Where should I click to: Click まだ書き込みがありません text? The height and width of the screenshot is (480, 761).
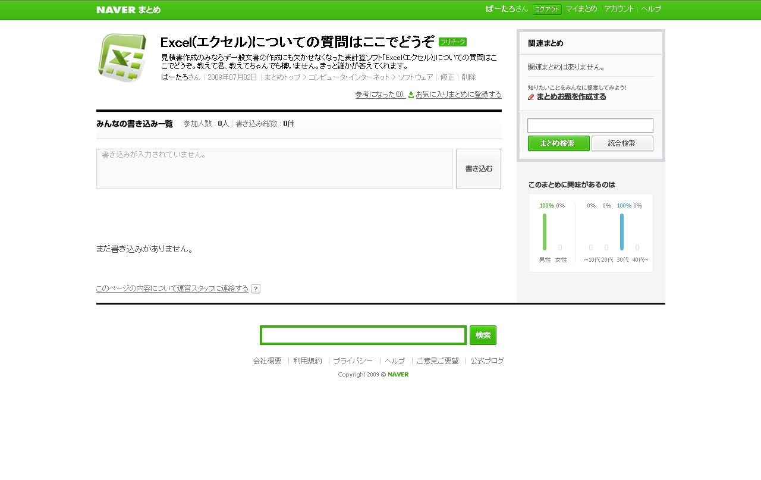(144, 249)
